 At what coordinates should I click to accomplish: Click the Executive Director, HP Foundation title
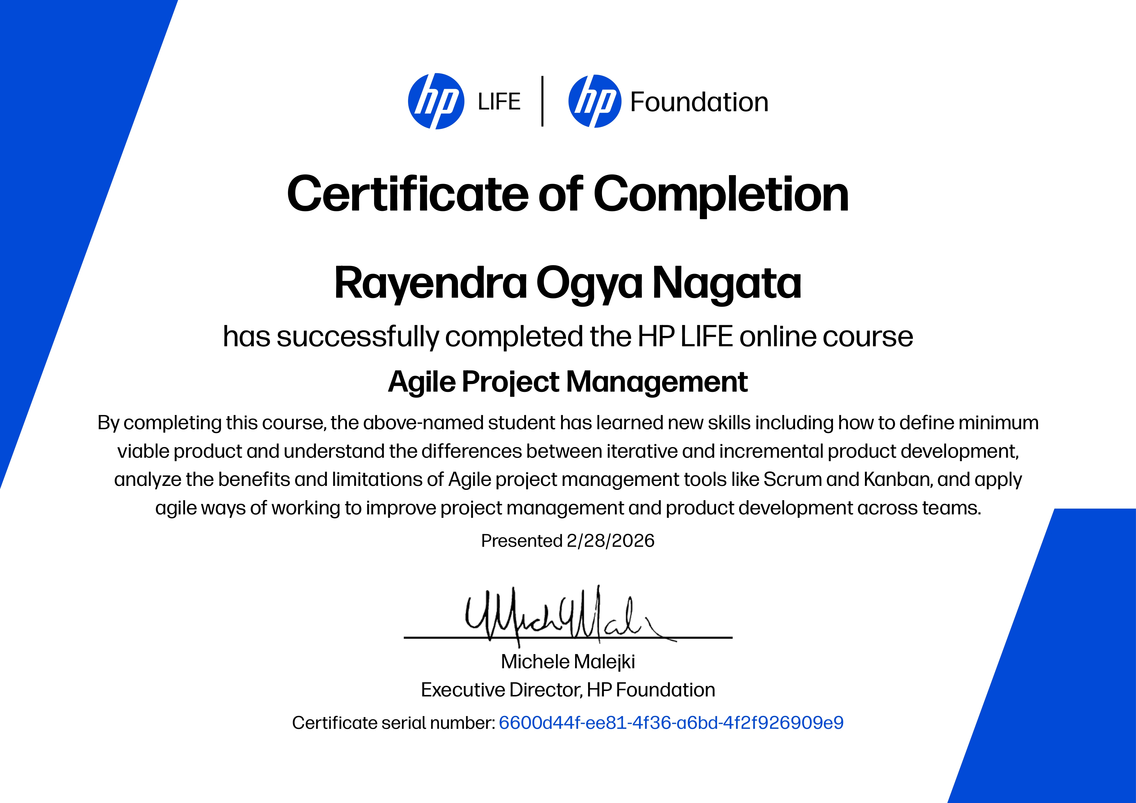point(567,689)
